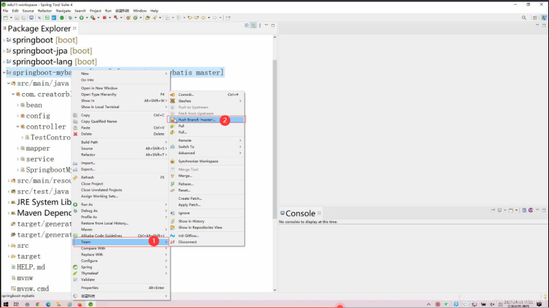Screen dimensions: 549x308
Task: Click the Windows Start button on taskbar
Action: pyautogui.click(x=6, y=303)
